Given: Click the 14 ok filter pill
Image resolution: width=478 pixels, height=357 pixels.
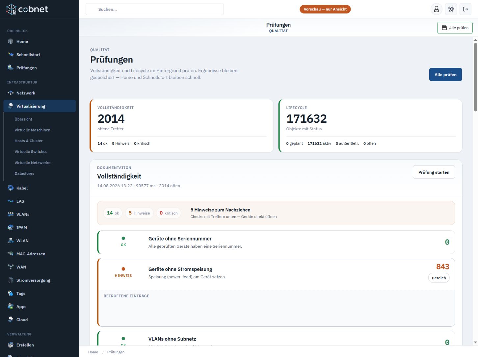Looking at the screenshot, I should 113,213.
